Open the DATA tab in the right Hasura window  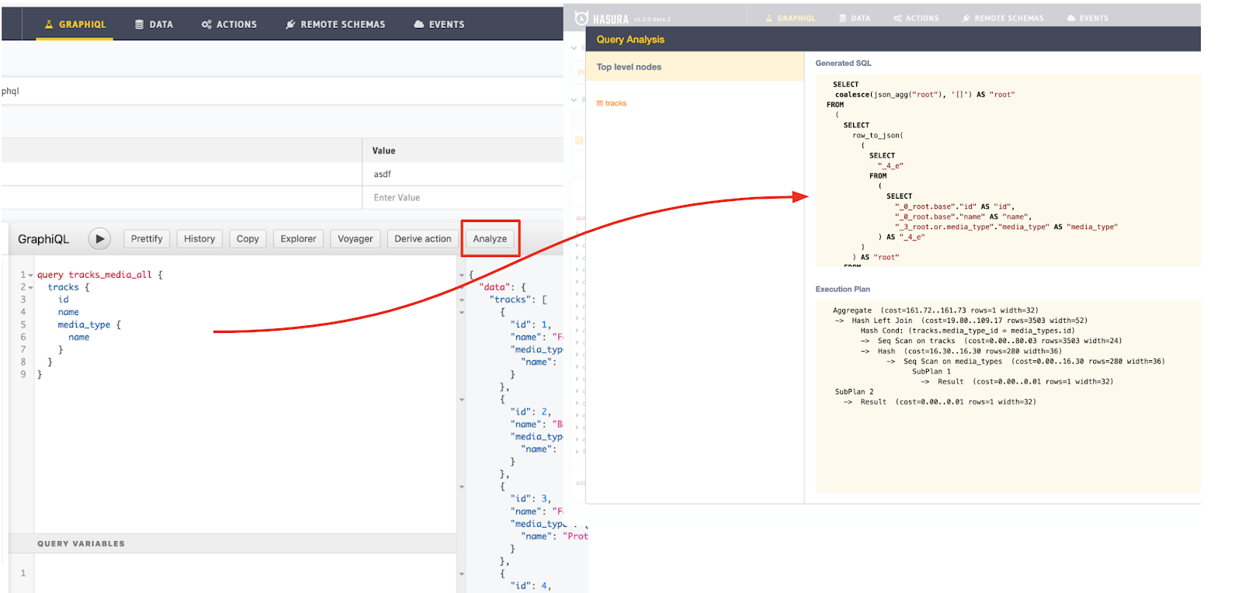point(855,18)
